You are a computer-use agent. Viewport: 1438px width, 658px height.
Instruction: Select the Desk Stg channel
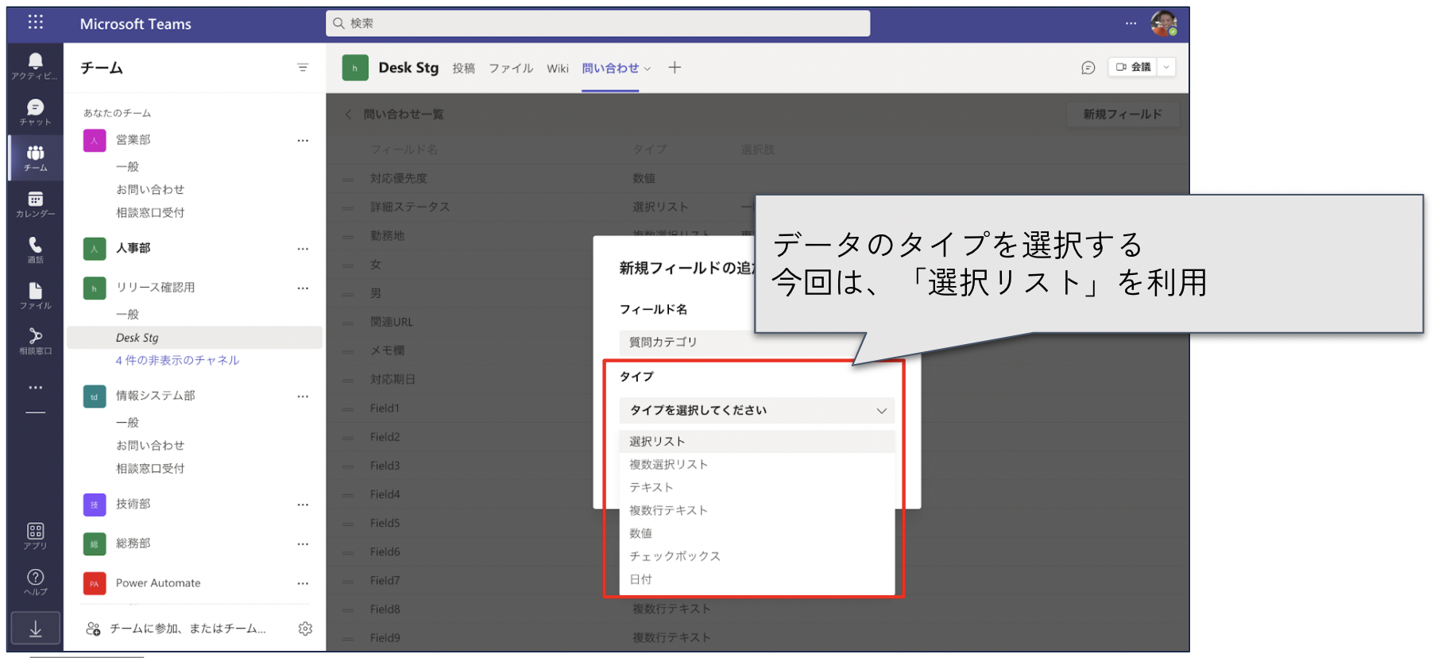click(195, 338)
